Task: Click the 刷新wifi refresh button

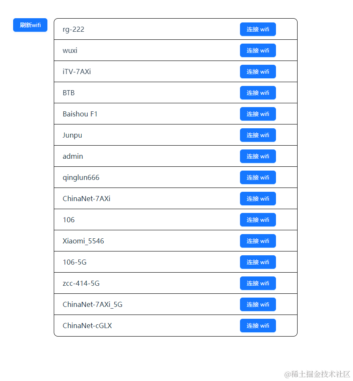Action: (30, 25)
